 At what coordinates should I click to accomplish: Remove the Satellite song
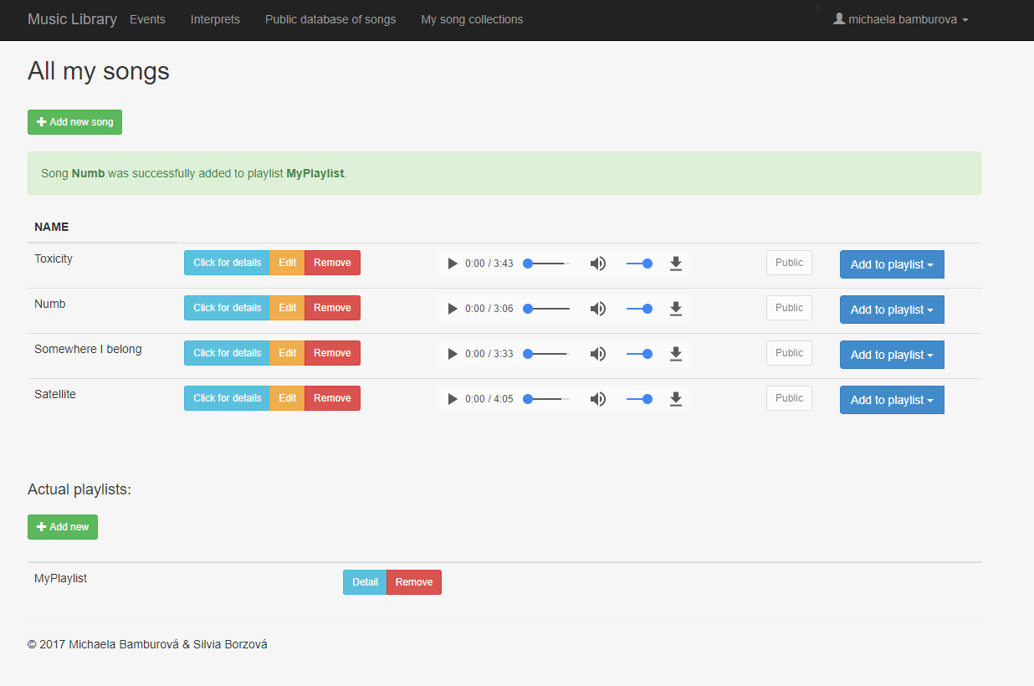(x=332, y=398)
